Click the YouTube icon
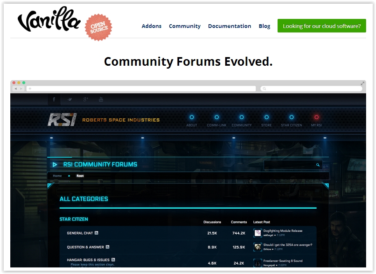 tap(101, 99)
